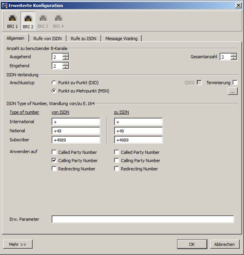Expand more options with Mehr >>
Viewport: 244px width, 255px height.
(x=18, y=244)
